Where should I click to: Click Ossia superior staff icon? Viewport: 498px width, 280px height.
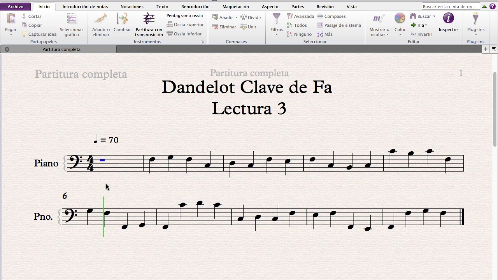[170, 24]
